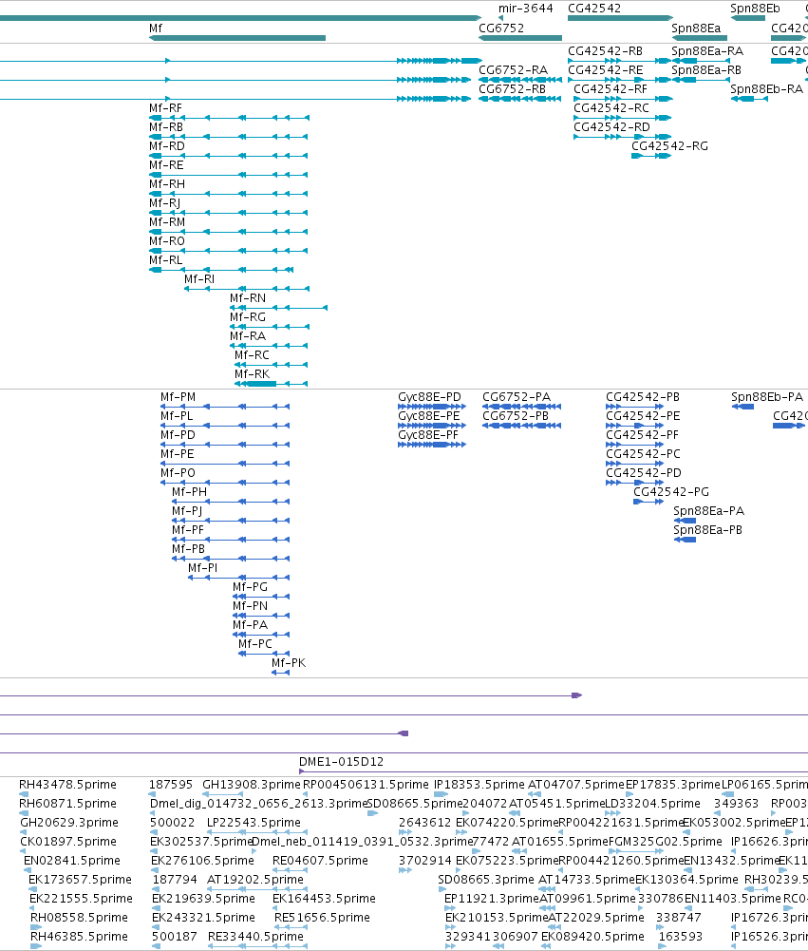Select protein Mf-PI

tap(202, 568)
